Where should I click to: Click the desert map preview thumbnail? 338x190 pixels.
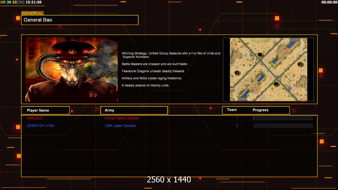pos(268,69)
